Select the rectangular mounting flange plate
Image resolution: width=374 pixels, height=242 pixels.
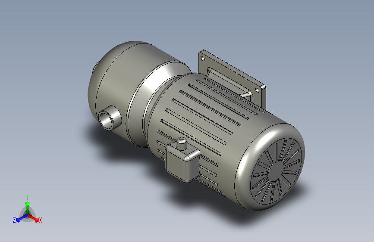pyautogui.click(x=233, y=81)
